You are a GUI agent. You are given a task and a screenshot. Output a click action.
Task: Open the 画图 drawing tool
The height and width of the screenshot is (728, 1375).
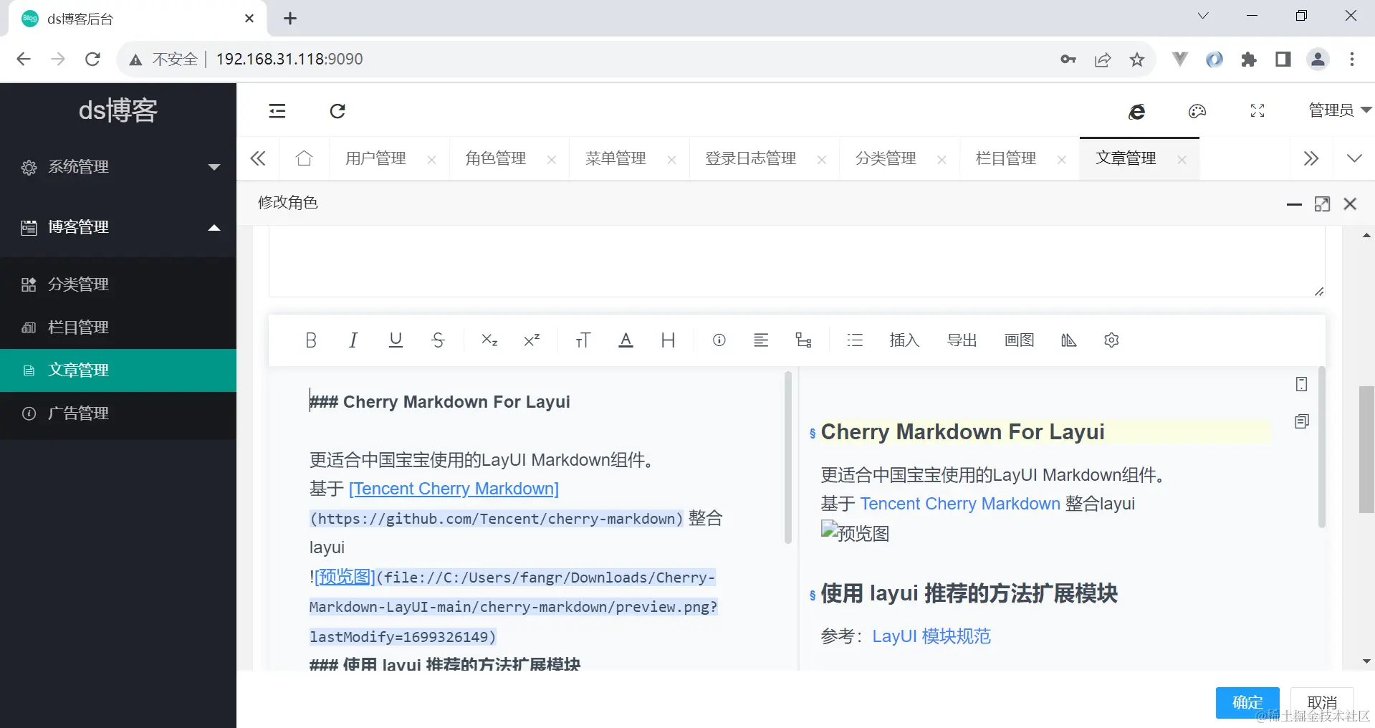coord(1019,340)
